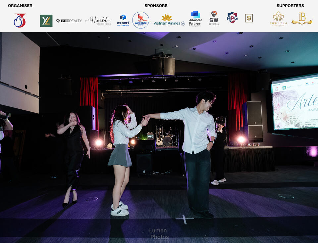The width and height of the screenshot is (318, 243).
Task: Click the gold square S logo
Action: [249, 18]
